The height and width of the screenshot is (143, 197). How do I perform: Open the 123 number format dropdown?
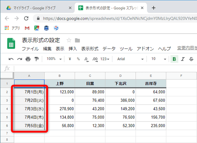[105, 59]
